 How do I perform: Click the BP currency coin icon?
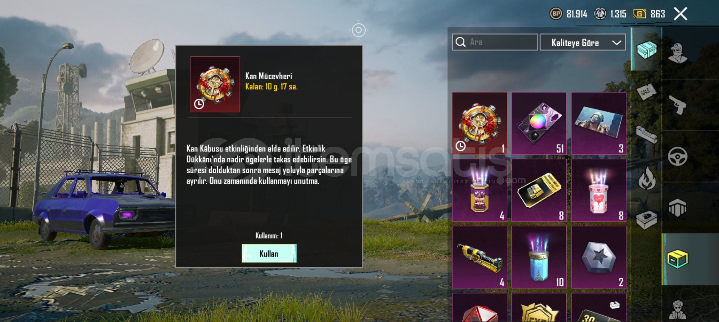click(556, 14)
